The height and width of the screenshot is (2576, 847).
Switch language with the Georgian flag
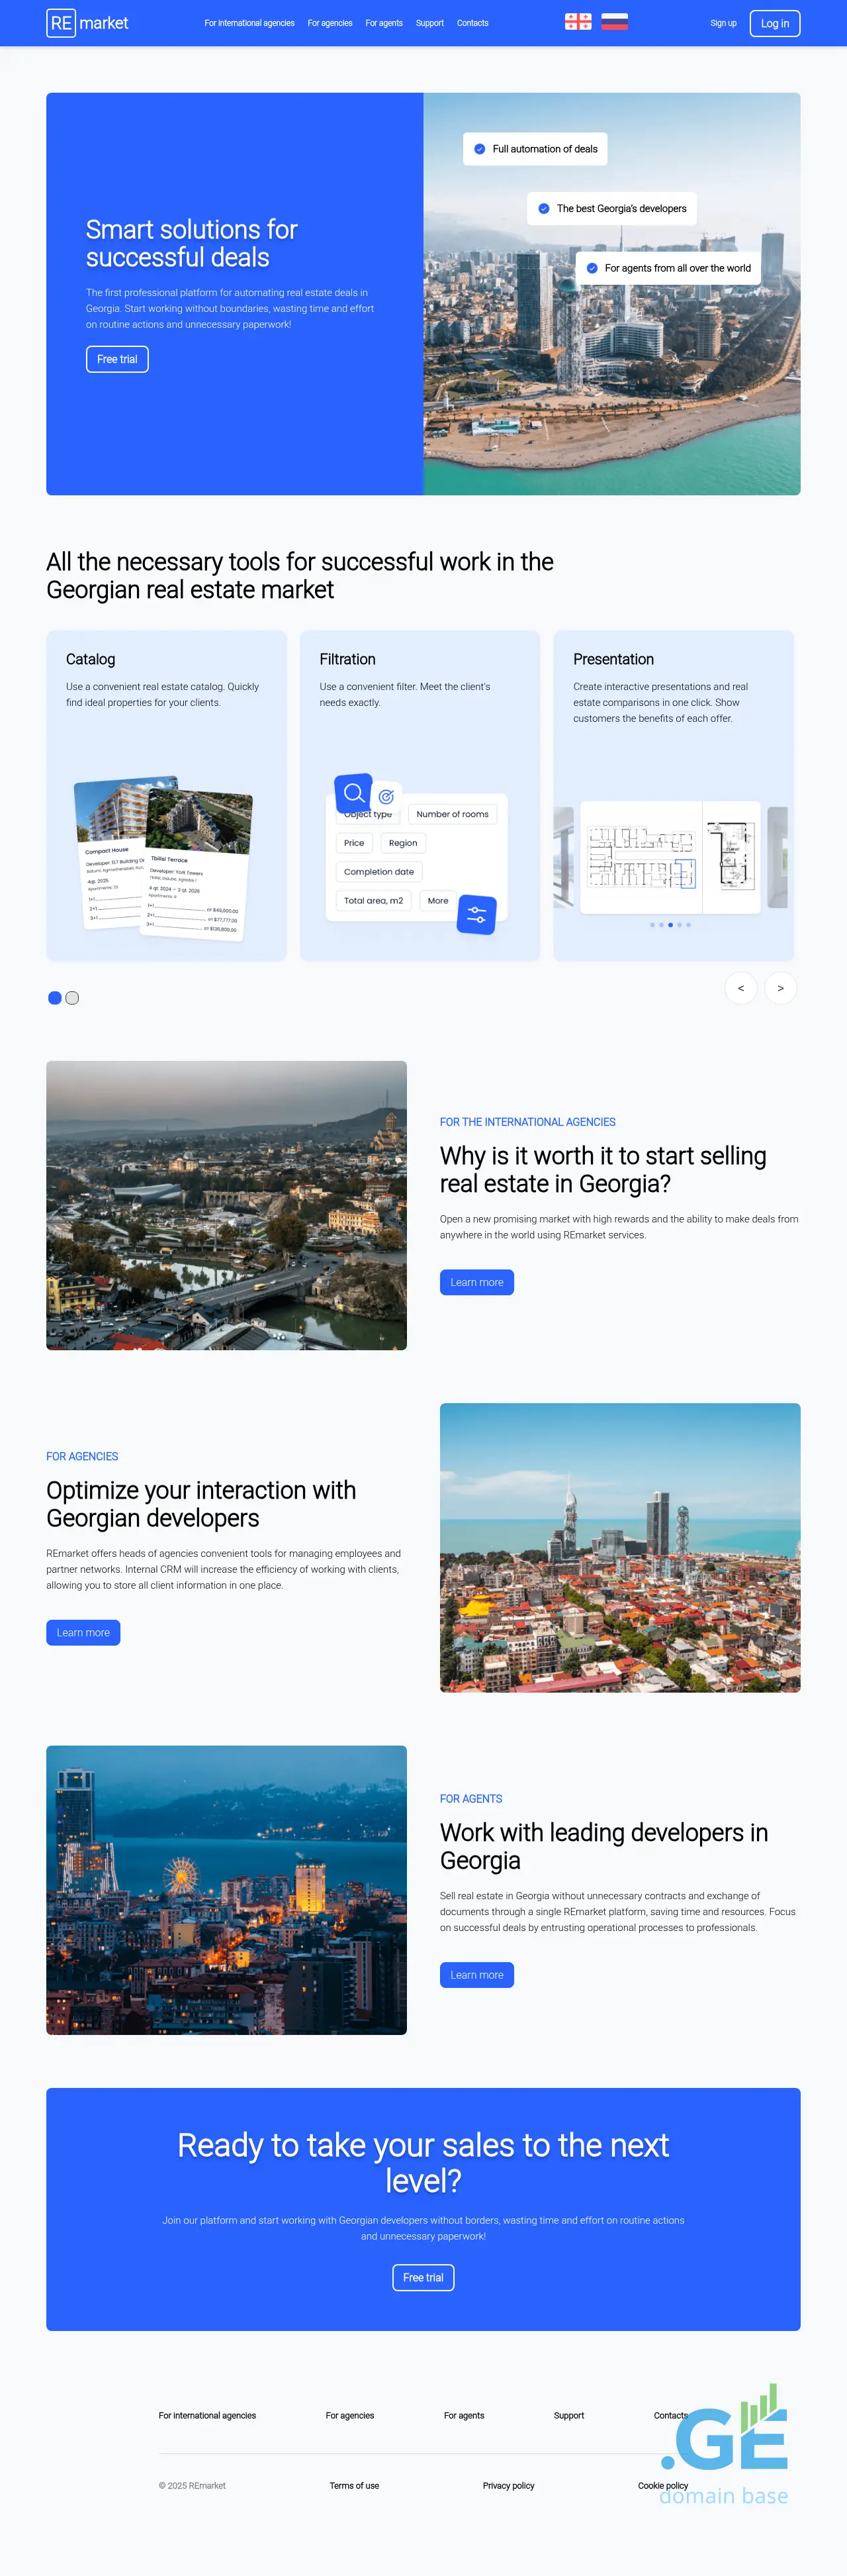click(x=577, y=22)
